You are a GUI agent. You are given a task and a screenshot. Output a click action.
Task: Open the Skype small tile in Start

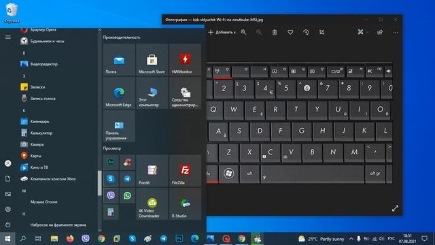pyautogui.click(x=111, y=179)
